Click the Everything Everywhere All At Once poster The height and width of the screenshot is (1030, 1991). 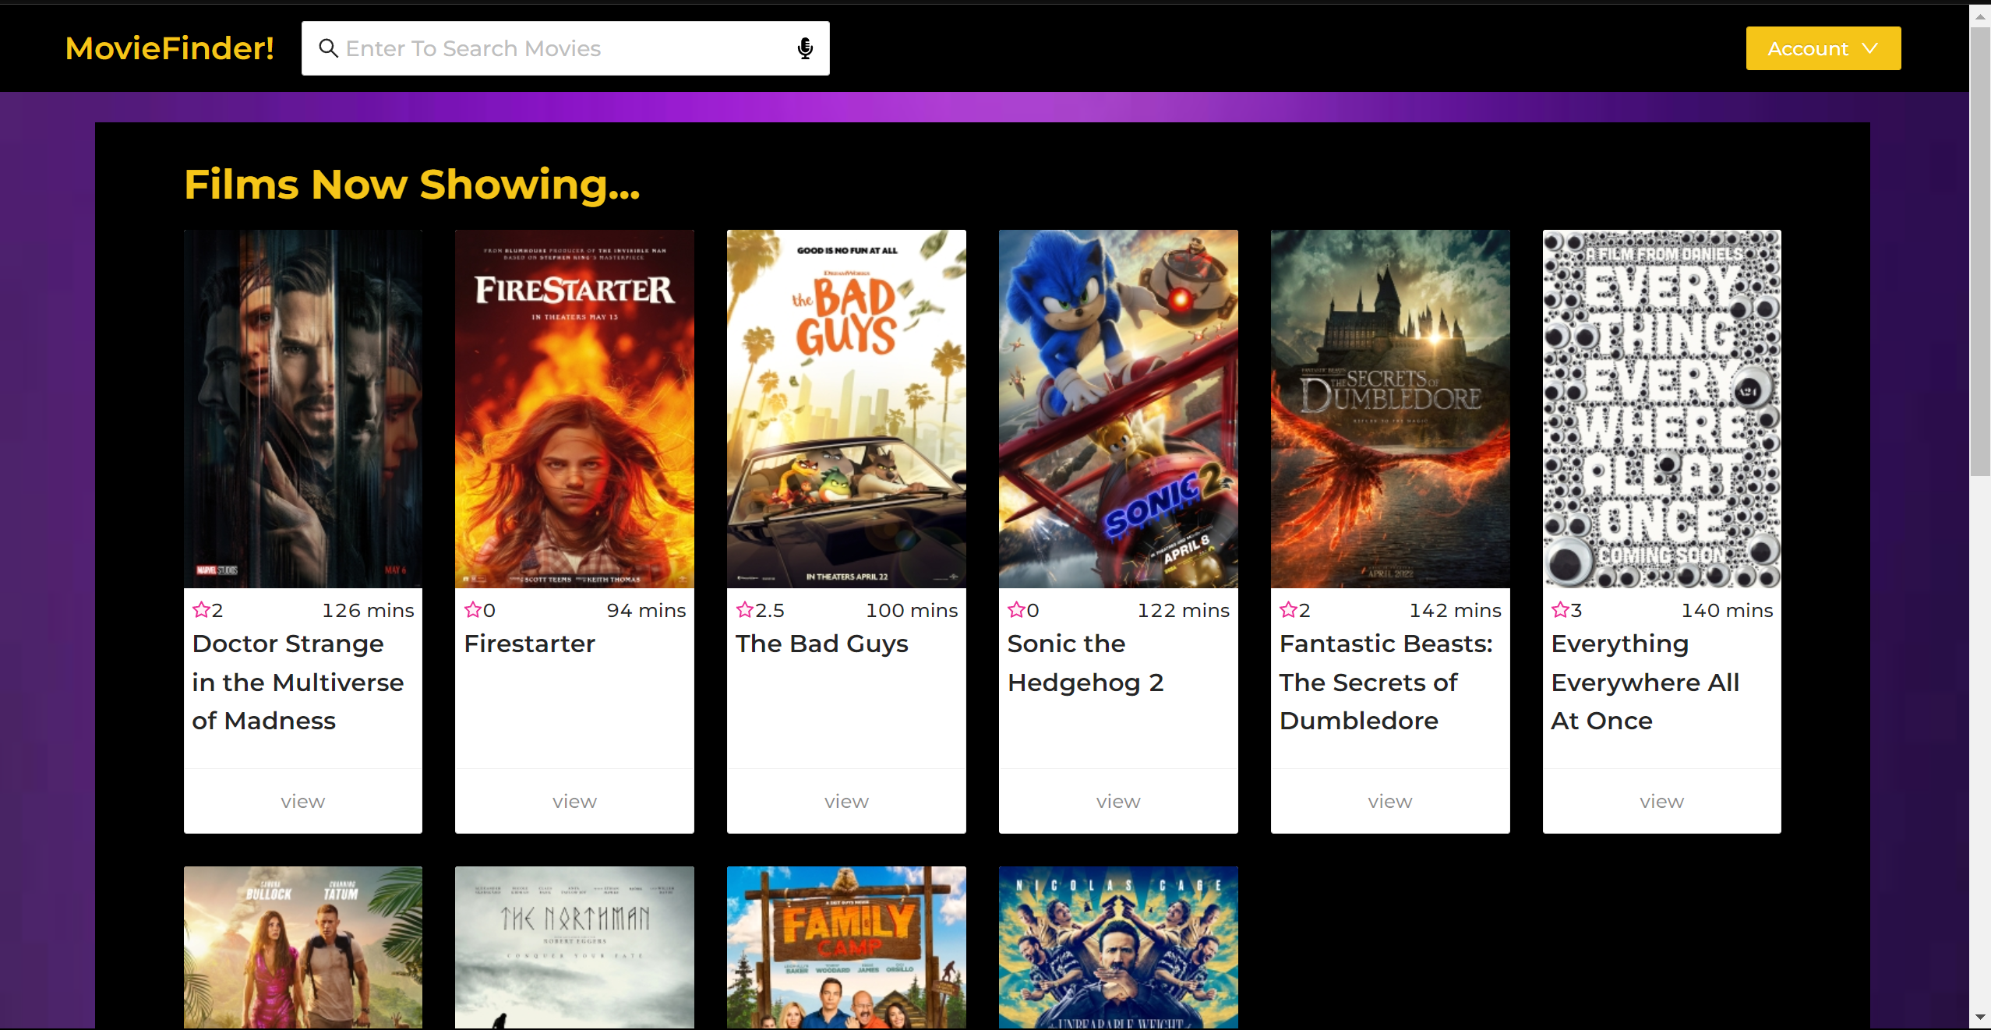point(1661,408)
